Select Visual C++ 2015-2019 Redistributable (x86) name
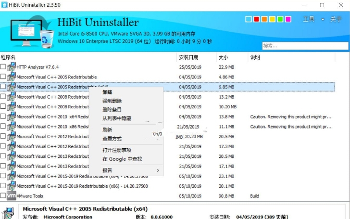The height and width of the screenshot is (219, 350). [82, 186]
